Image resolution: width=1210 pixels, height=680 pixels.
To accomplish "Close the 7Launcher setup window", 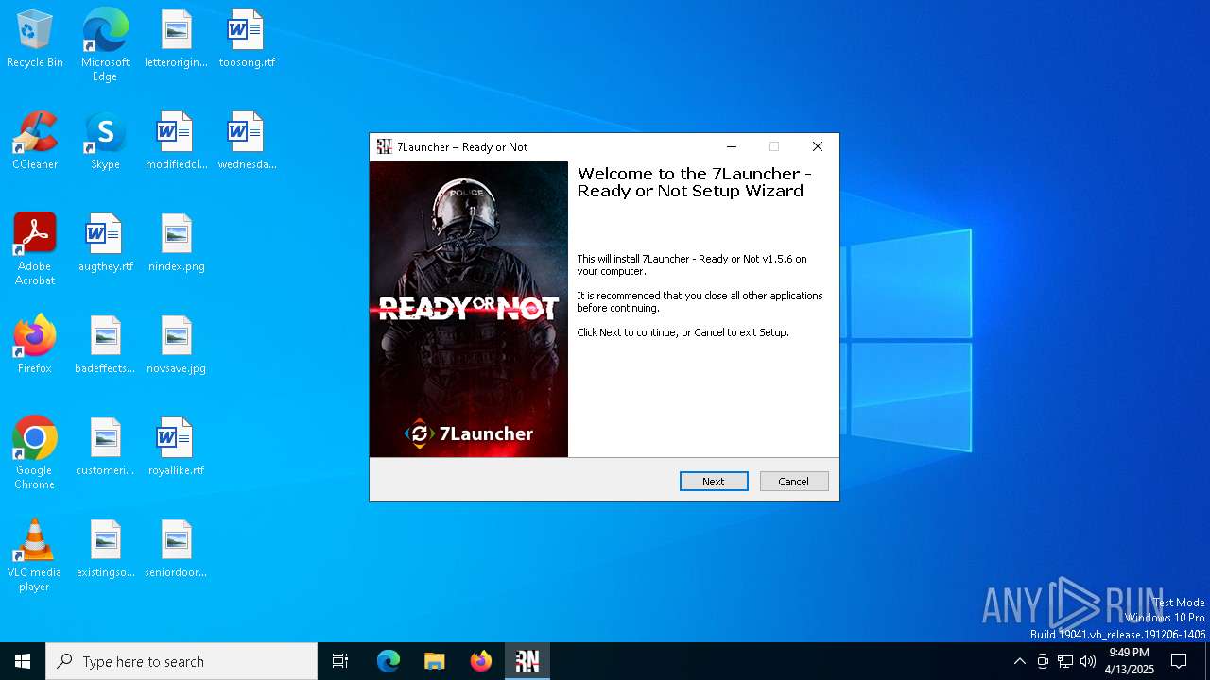I will tap(818, 147).
